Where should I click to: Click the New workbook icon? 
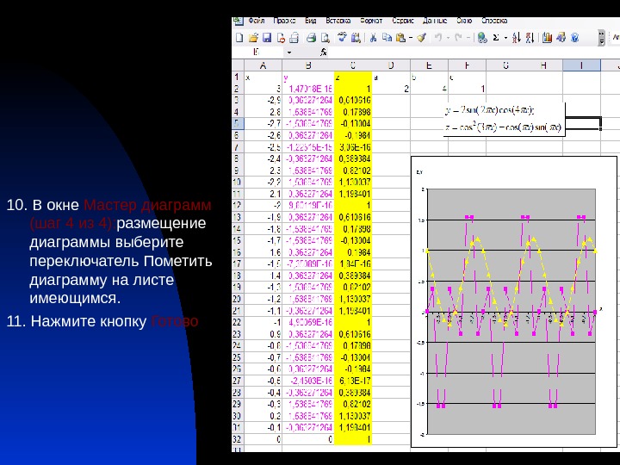[240, 38]
